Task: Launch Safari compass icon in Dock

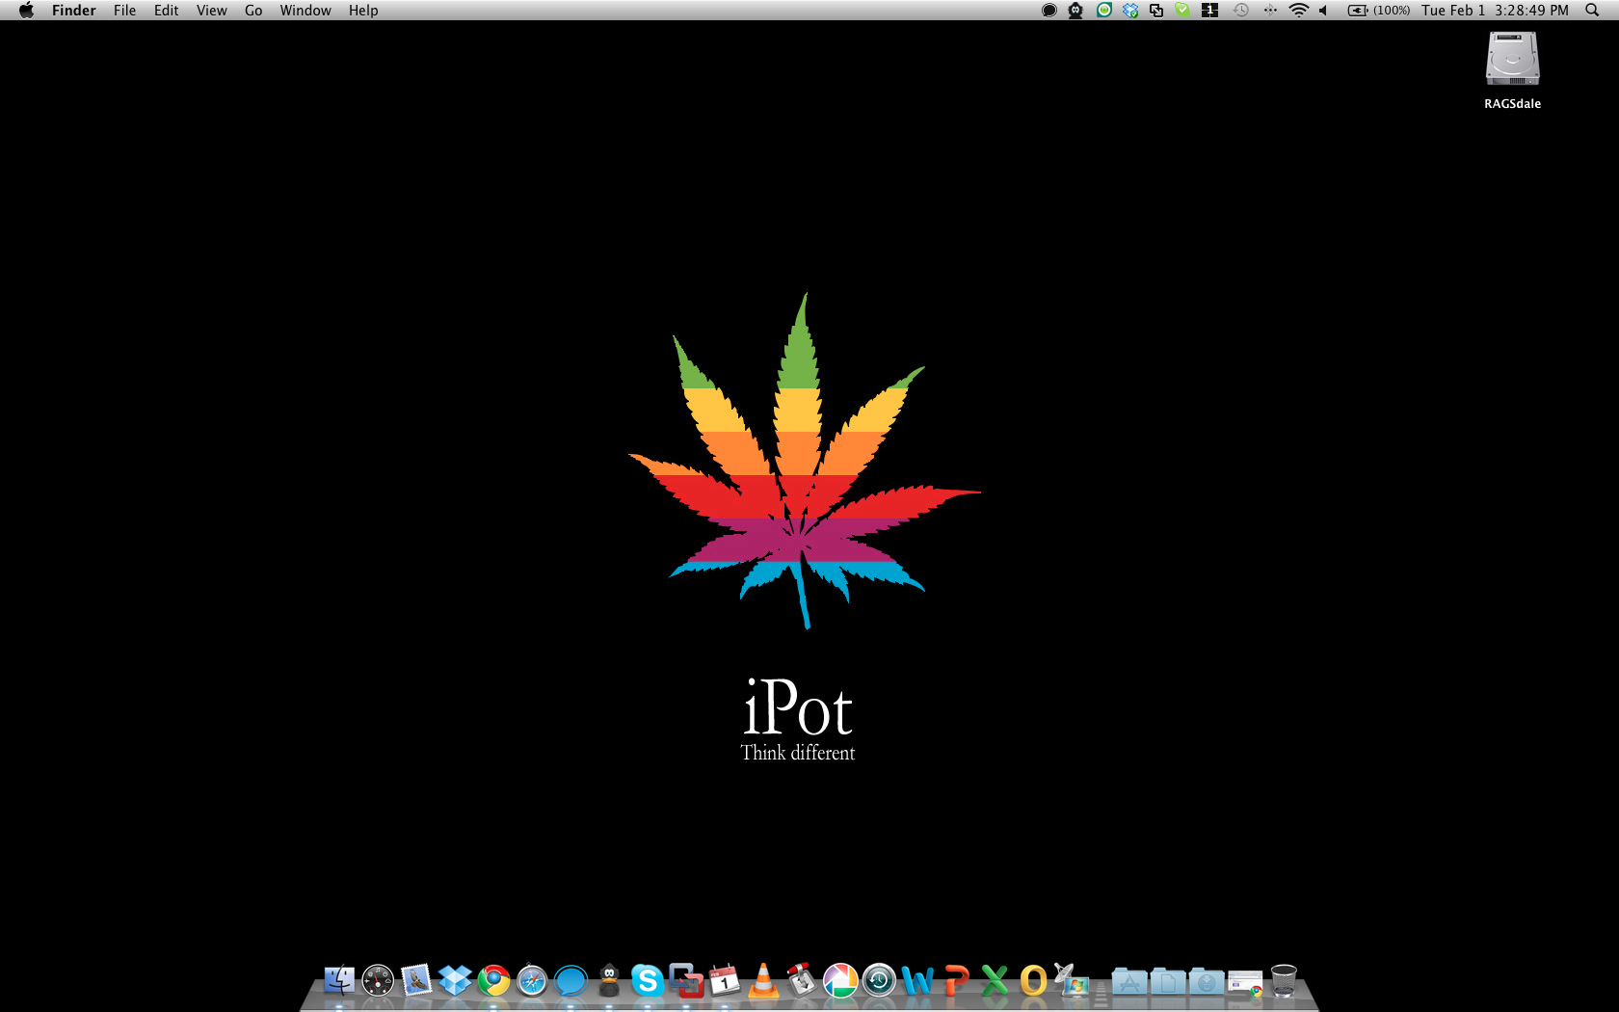Action: tap(532, 981)
